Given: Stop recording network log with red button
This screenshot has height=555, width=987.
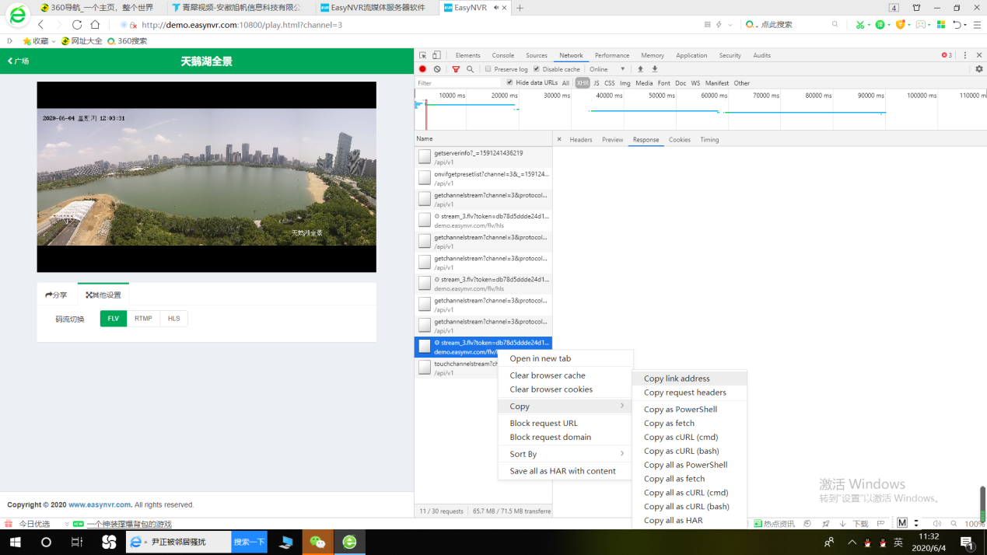Looking at the screenshot, I should pos(422,69).
